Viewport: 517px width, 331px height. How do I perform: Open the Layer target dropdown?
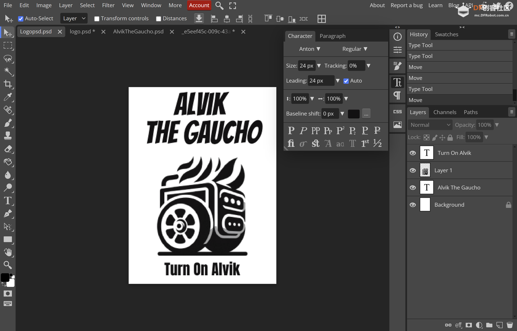point(74,19)
